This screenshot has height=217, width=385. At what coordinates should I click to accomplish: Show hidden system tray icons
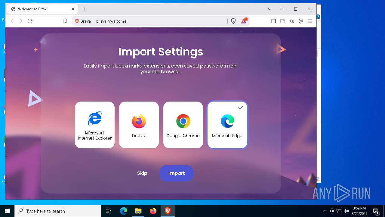324,211
